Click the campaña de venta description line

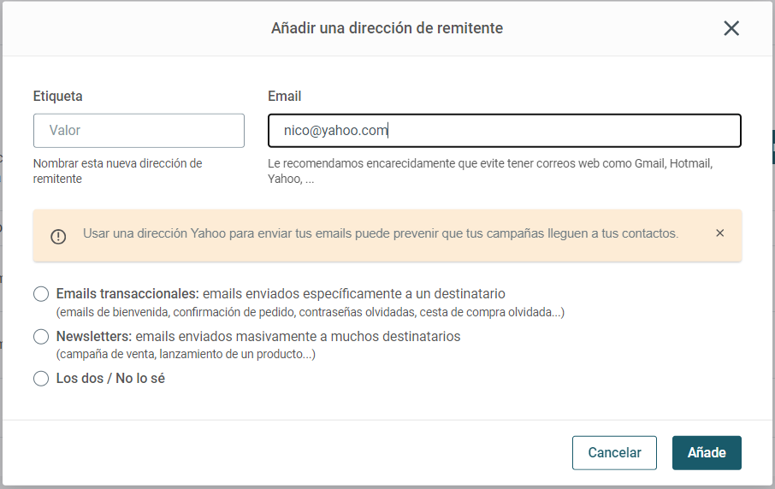[186, 354]
